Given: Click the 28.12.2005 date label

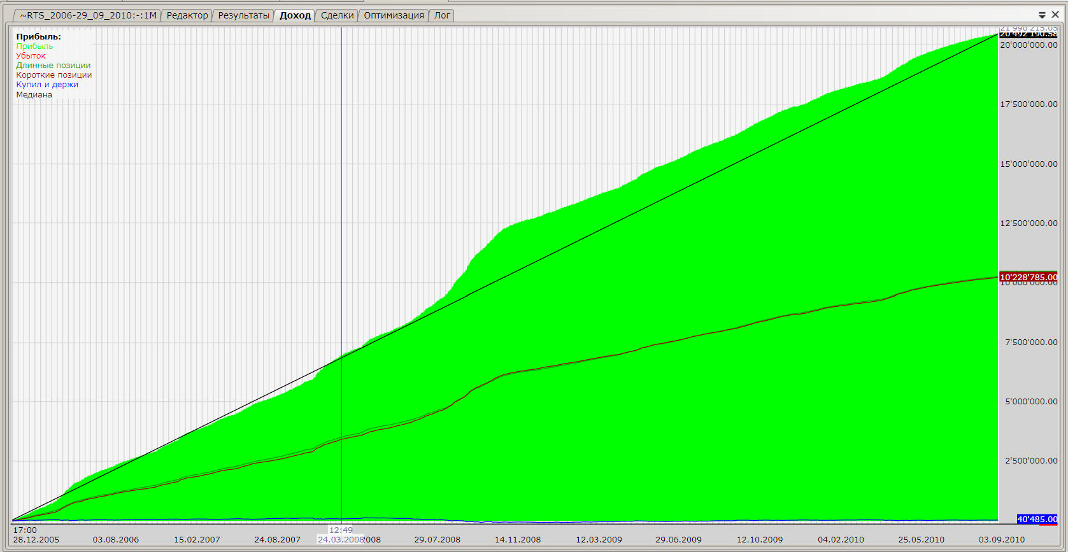Looking at the screenshot, I should click(36, 540).
